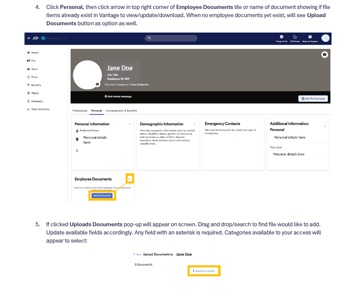Click the Things To Do checkmark icon
The image size is (356, 295).
(x=281, y=37)
